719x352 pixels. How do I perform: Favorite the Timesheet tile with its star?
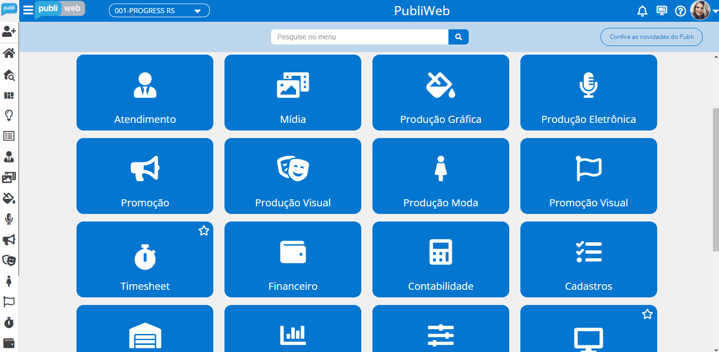(x=204, y=231)
